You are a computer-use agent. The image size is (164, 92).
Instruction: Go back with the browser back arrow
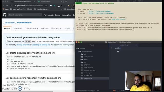click(3, 6)
